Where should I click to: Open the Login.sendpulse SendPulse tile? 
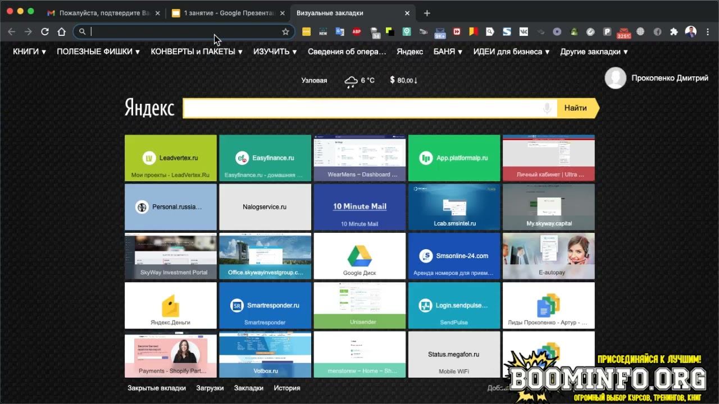[454, 305]
